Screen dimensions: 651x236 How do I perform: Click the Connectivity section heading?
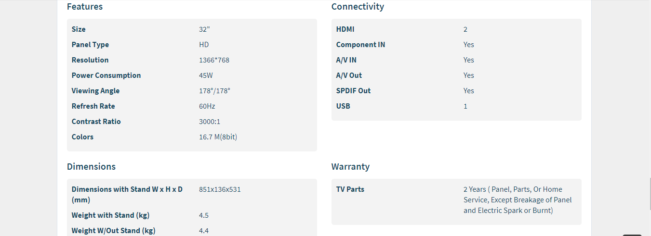click(x=358, y=7)
